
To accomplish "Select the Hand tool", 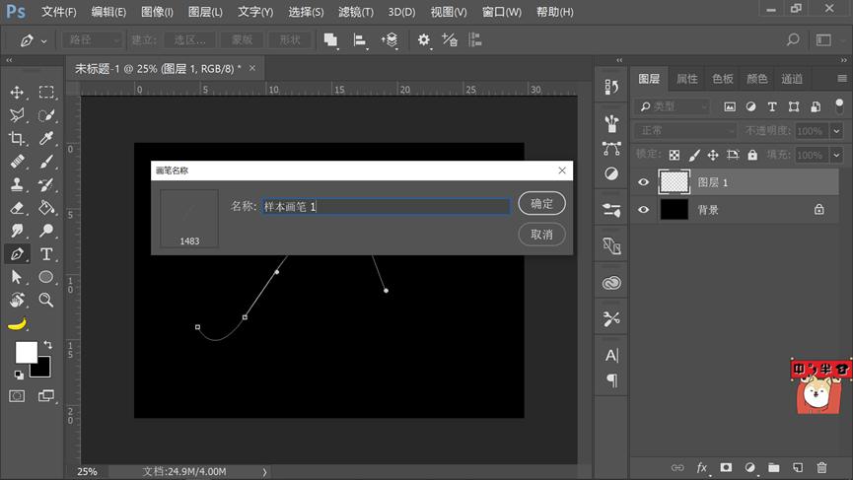I will coord(17,300).
